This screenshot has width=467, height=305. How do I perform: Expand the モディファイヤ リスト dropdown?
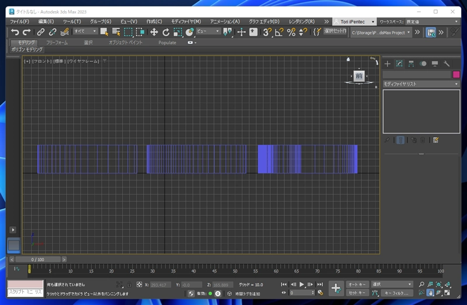(421, 84)
